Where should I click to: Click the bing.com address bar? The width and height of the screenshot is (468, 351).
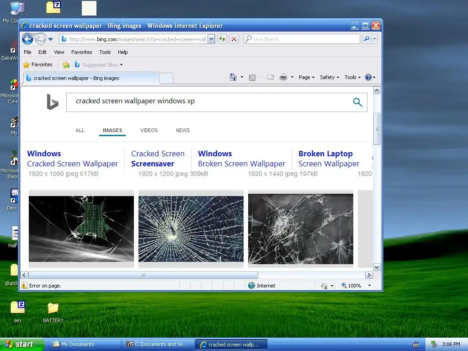(134, 39)
